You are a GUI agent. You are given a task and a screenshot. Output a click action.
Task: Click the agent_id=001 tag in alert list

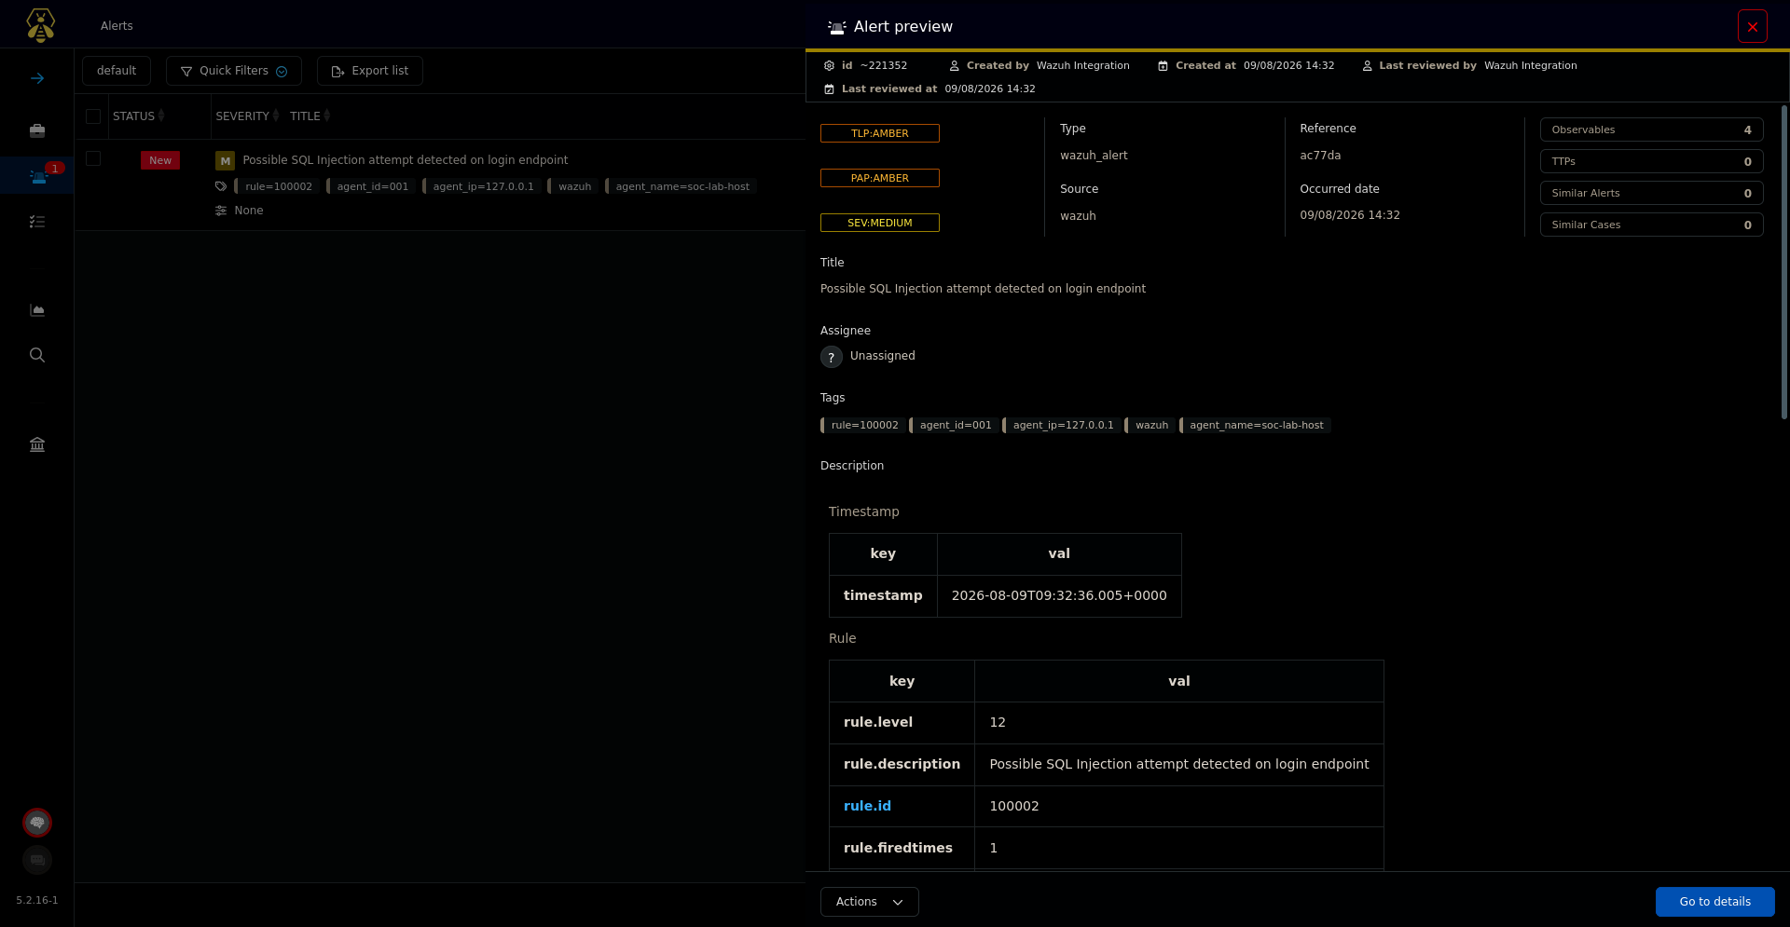[372, 186]
